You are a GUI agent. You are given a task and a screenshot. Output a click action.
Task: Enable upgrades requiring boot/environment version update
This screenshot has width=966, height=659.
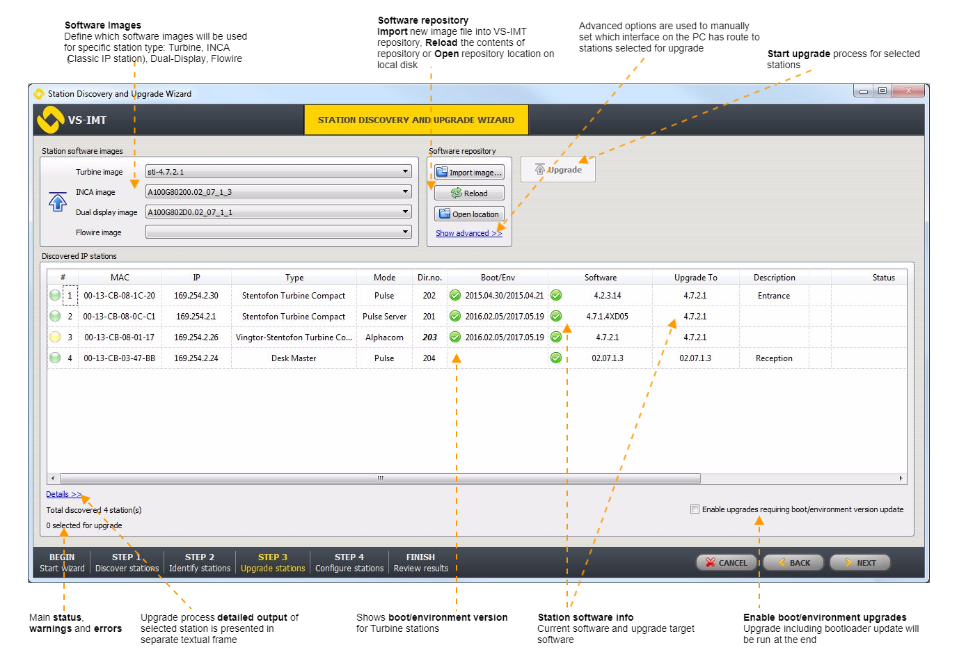[695, 509]
